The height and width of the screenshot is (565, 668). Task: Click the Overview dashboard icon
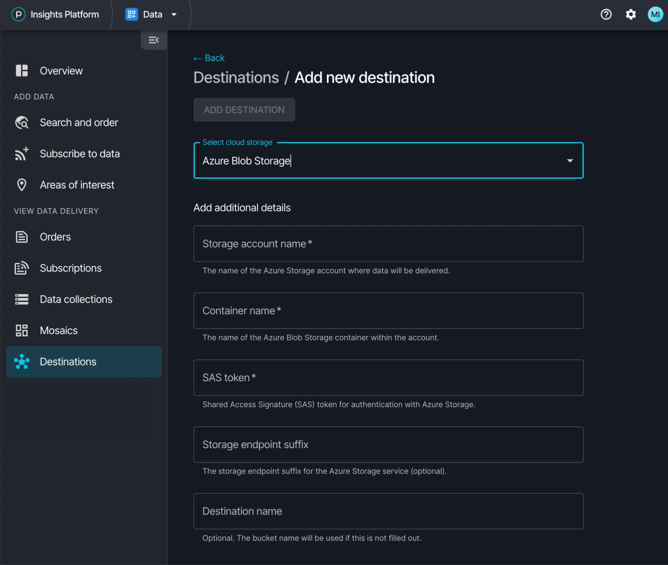click(22, 71)
